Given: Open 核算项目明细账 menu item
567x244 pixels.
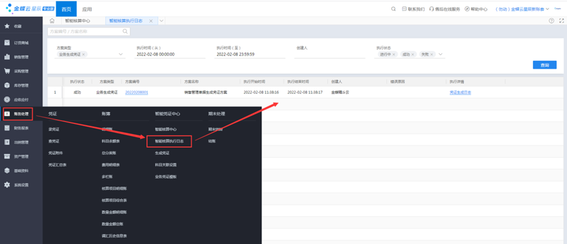Looking at the screenshot, I should pyautogui.click(x=114, y=188).
